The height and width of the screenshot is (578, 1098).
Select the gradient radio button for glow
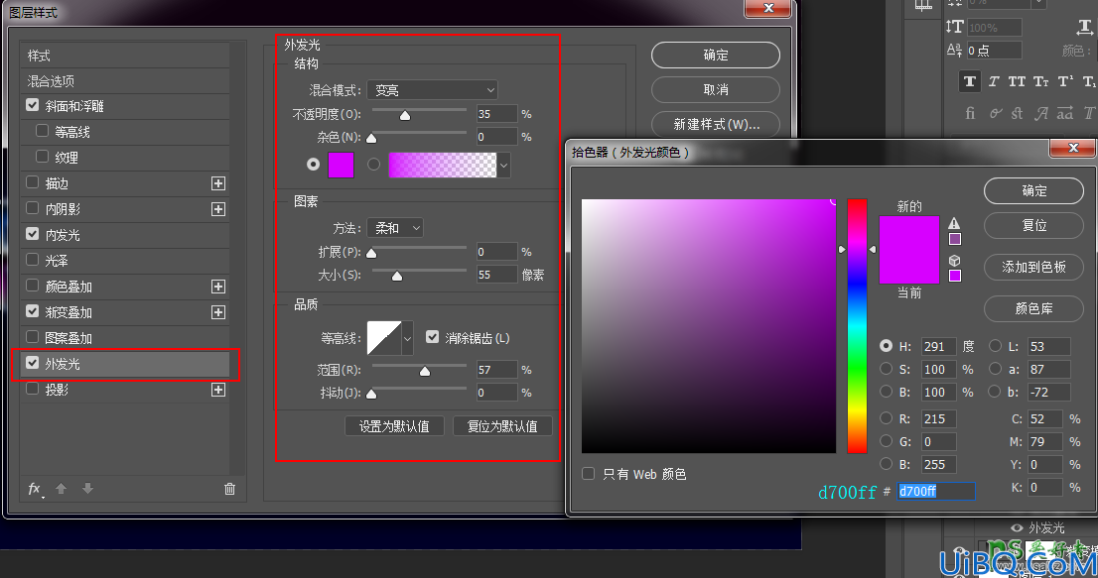(x=374, y=165)
